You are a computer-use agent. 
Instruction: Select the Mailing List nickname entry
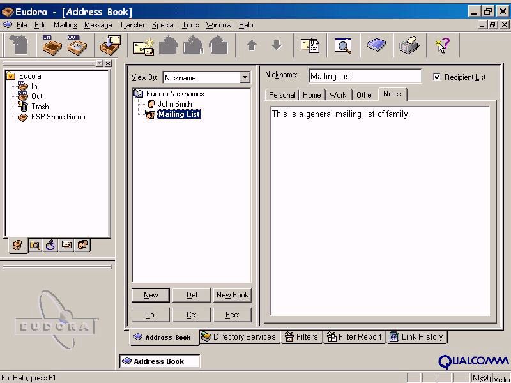pyautogui.click(x=179, y=114)
